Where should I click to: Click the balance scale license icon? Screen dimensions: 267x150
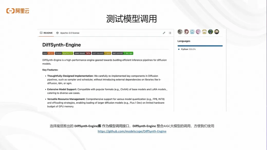pos(57,33)
